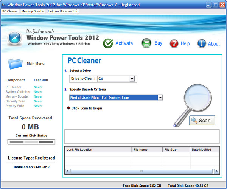227x189 pixels.
Task: Click the red Help question mark icon
Action: click(174, 43)
